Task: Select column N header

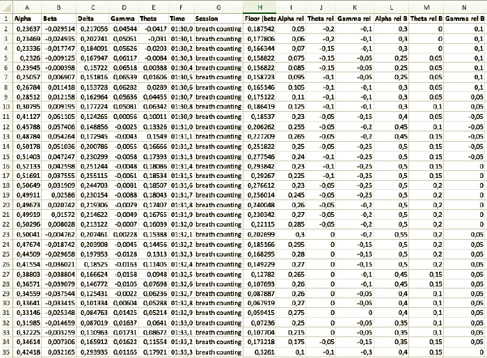Action: pos(464,8)
